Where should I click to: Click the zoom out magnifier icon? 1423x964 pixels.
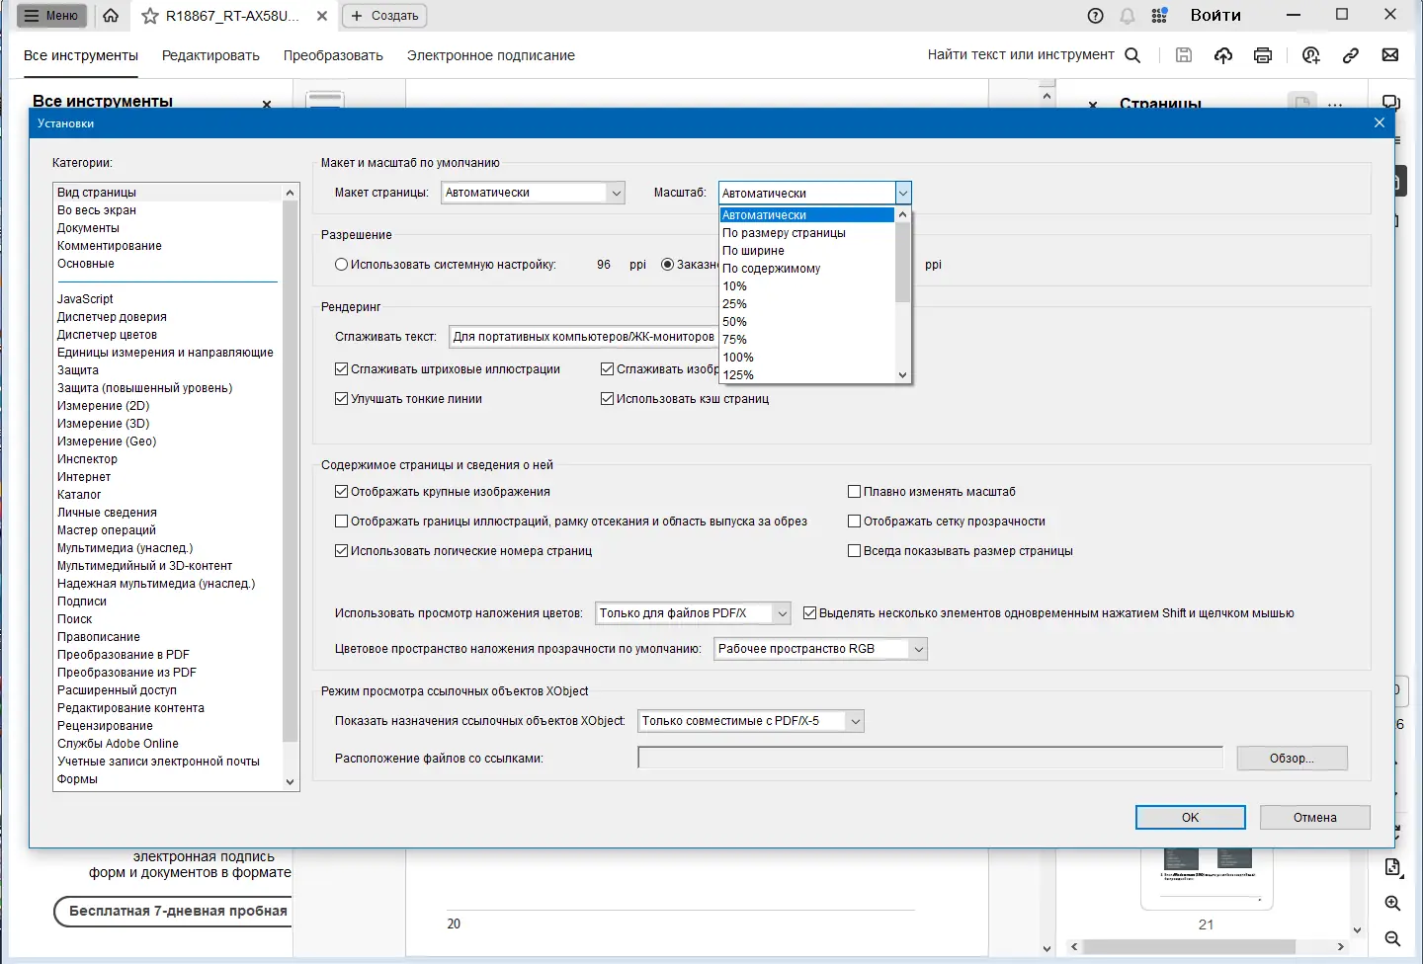1392,939
